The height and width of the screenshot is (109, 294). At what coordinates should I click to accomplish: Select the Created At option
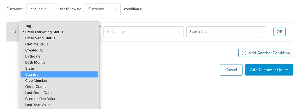(x=59, y=50)
